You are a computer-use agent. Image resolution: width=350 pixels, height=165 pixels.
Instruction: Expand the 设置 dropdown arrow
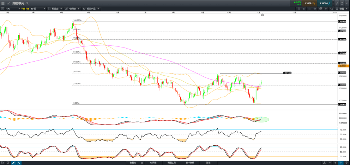click(x=347, y=9)
